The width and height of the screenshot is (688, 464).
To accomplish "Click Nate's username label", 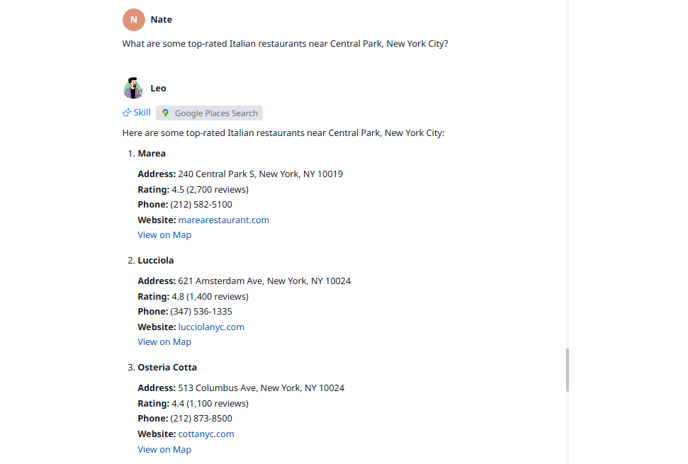I will click(x=161, y=20).
